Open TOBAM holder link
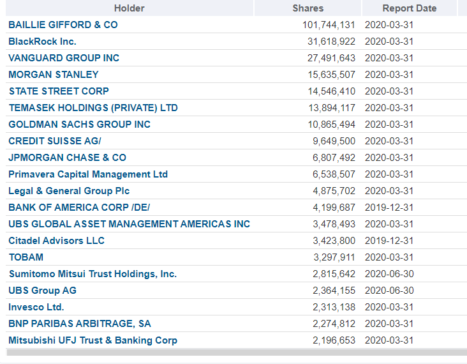Viewport: 467px width, 364px height. point(26,257)
